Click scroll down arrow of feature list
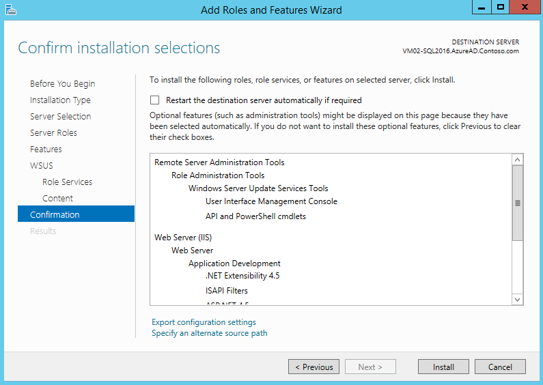 click(517, 300)
